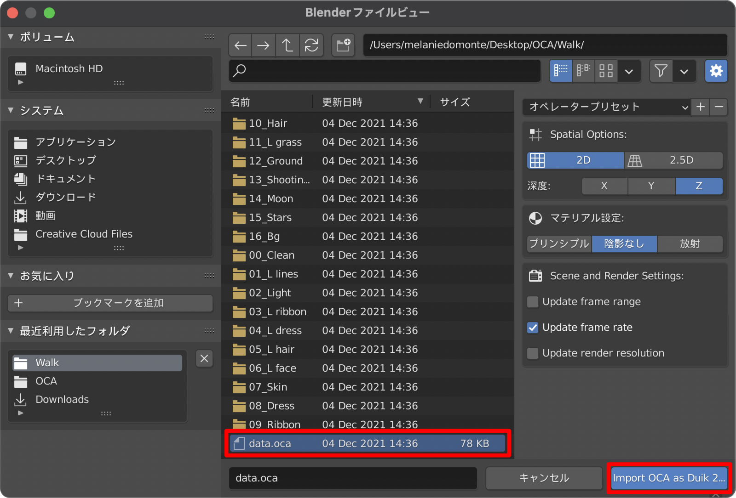Viewport: 736px width, 498px height.
Task: Switch to vertical list display mode
Action: point(560,71)
